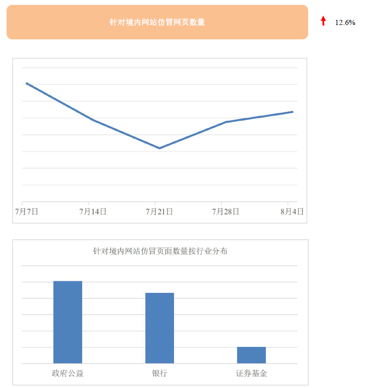Viewport: 366px width, 388px height.
Task: Click the 银行 category label
Action: point(160,373)
